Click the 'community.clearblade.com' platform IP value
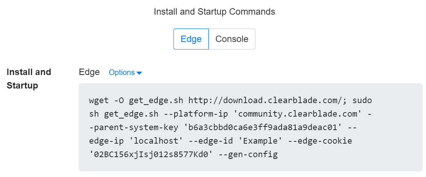 click(x=292, y=114)
